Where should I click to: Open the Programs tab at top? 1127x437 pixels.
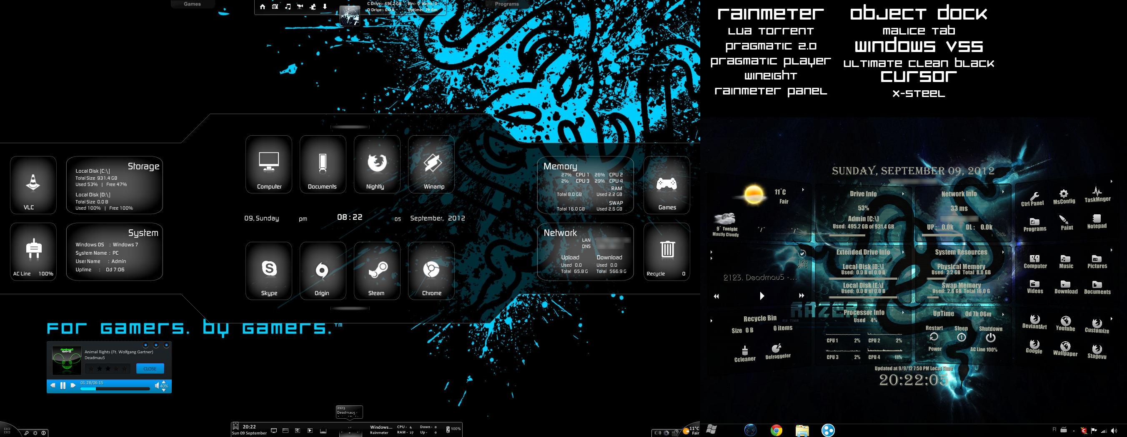tap(507, 4)
